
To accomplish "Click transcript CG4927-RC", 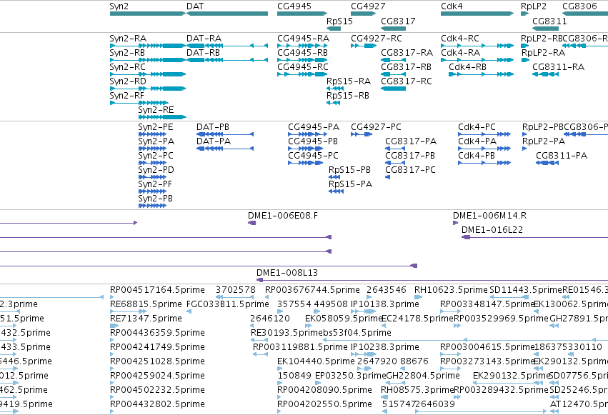I will pos(364,46).
